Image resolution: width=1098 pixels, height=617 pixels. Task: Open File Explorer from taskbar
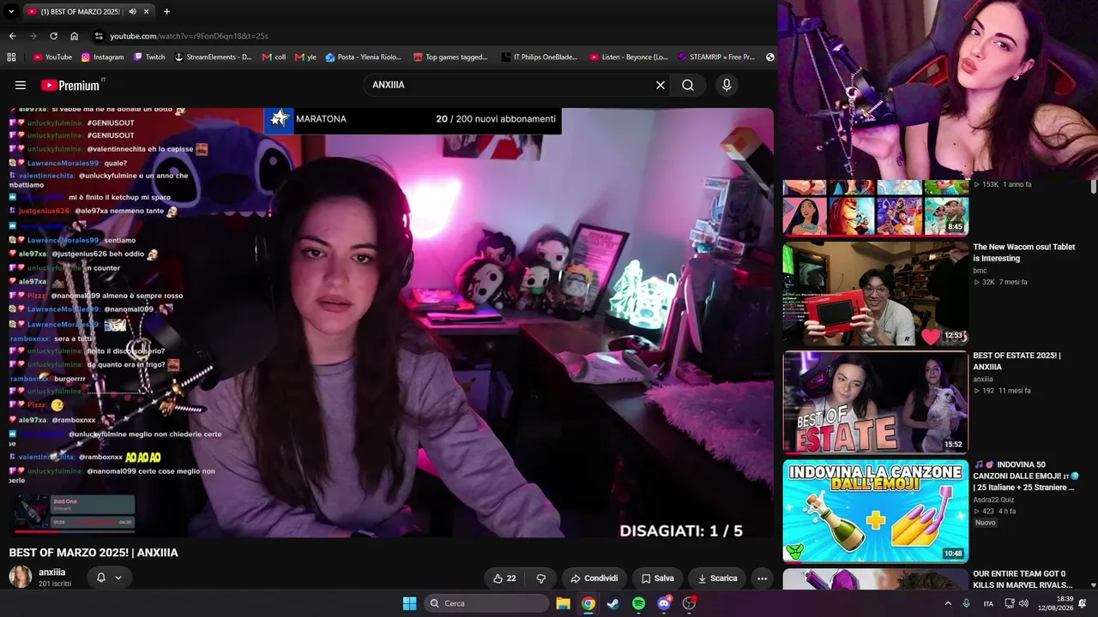563,603
